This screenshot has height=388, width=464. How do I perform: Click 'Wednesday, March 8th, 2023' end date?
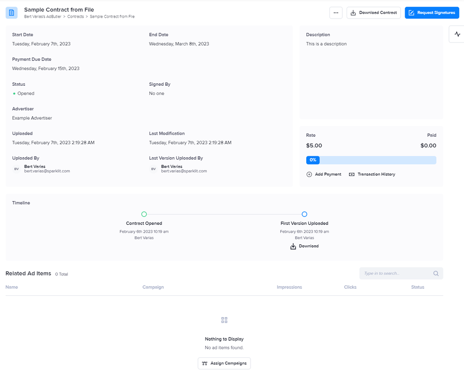[179, 44]
